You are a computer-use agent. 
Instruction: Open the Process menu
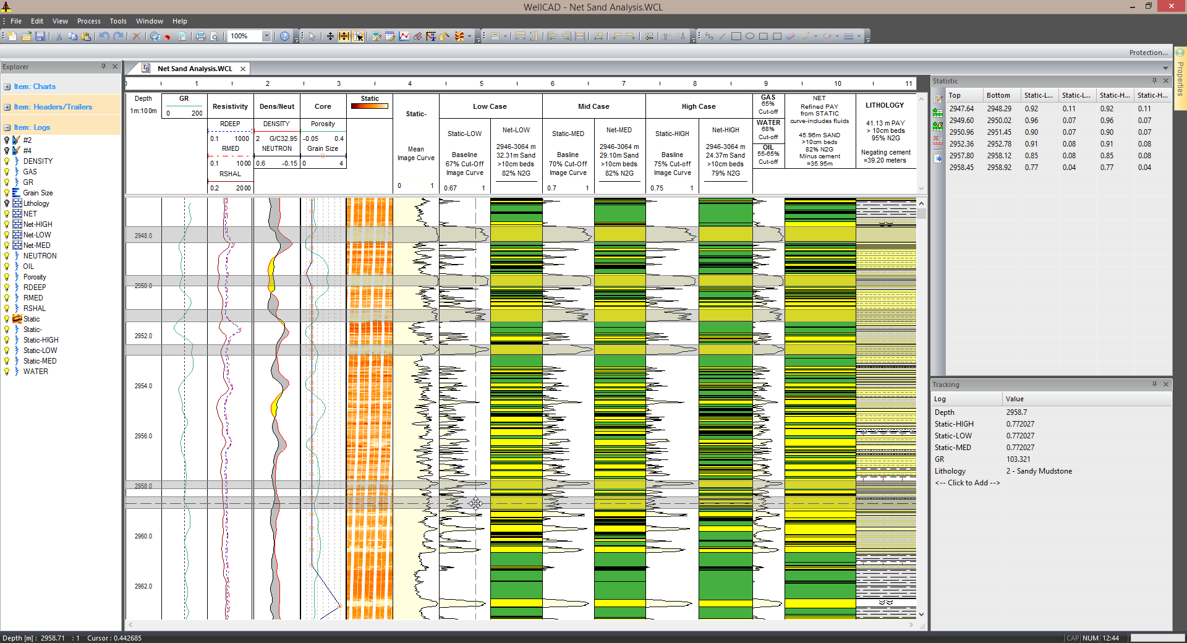pos(88,21)
